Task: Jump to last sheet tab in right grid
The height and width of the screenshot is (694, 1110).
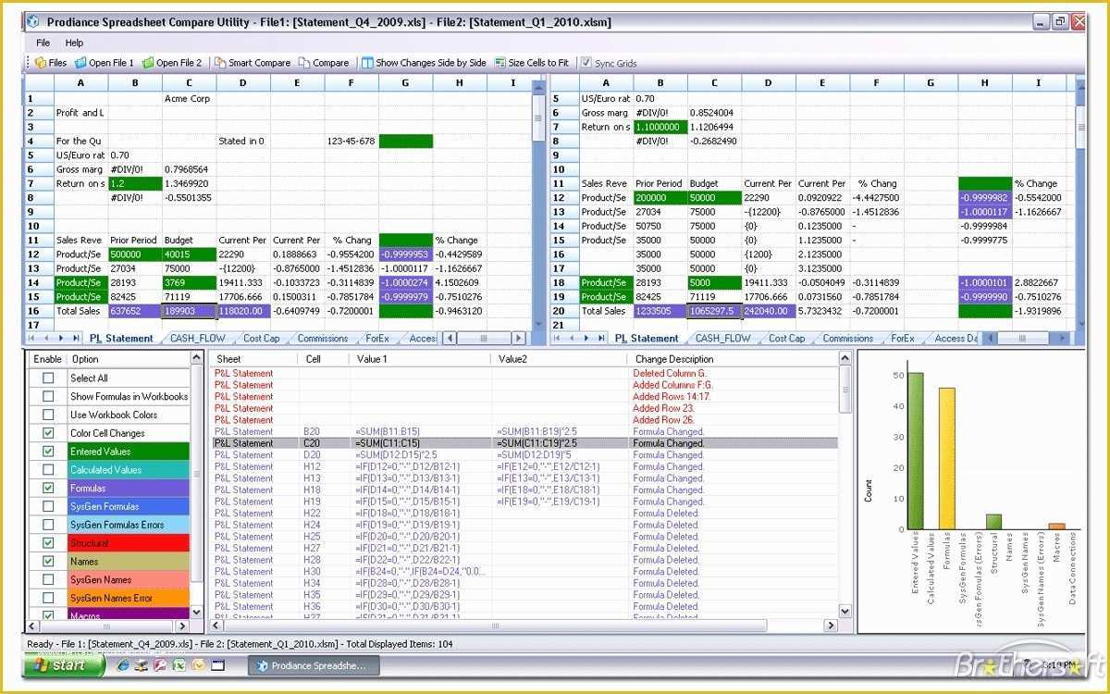Action: pyautogui.click(x=600, y=339)
